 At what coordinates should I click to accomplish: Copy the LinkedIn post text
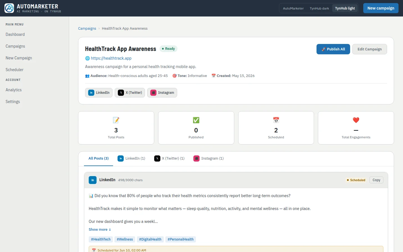pyautogui.click(x=376, y=180)
